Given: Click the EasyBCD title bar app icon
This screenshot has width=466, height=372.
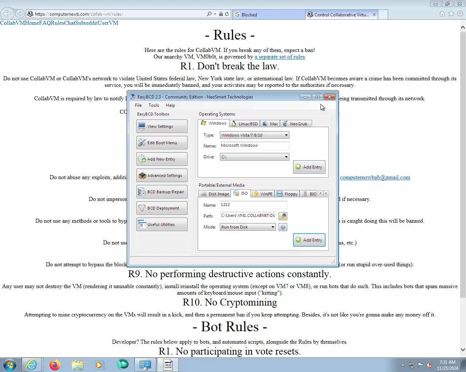Looking at the screenshot, I should [133, 97].
